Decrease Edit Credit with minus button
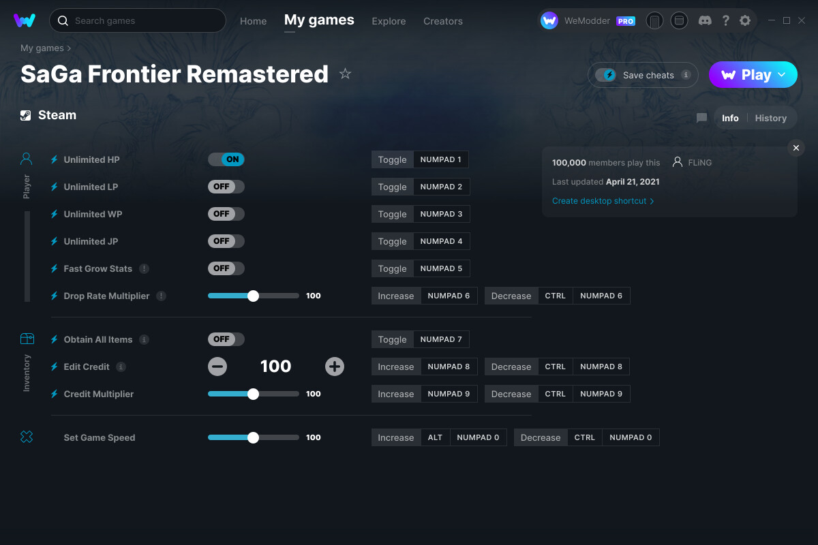Image resolution: width=818 pixels, height=545 pixels. point(217,367)
